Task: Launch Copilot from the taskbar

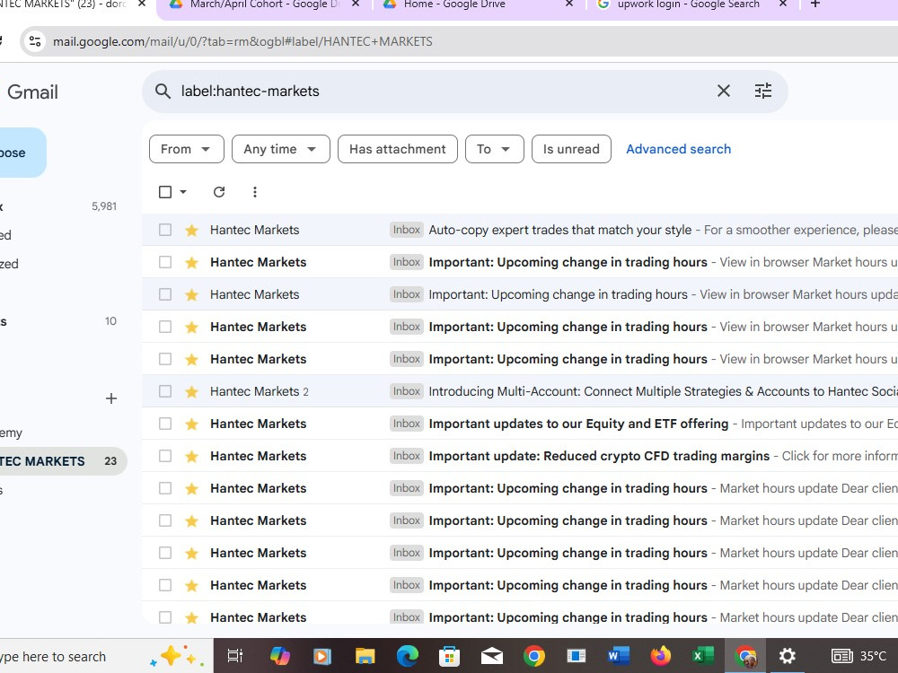Action: (280, 656)
